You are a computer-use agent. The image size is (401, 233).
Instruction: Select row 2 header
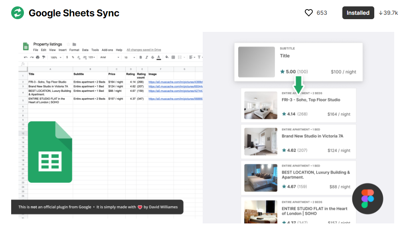click(23, 82)
